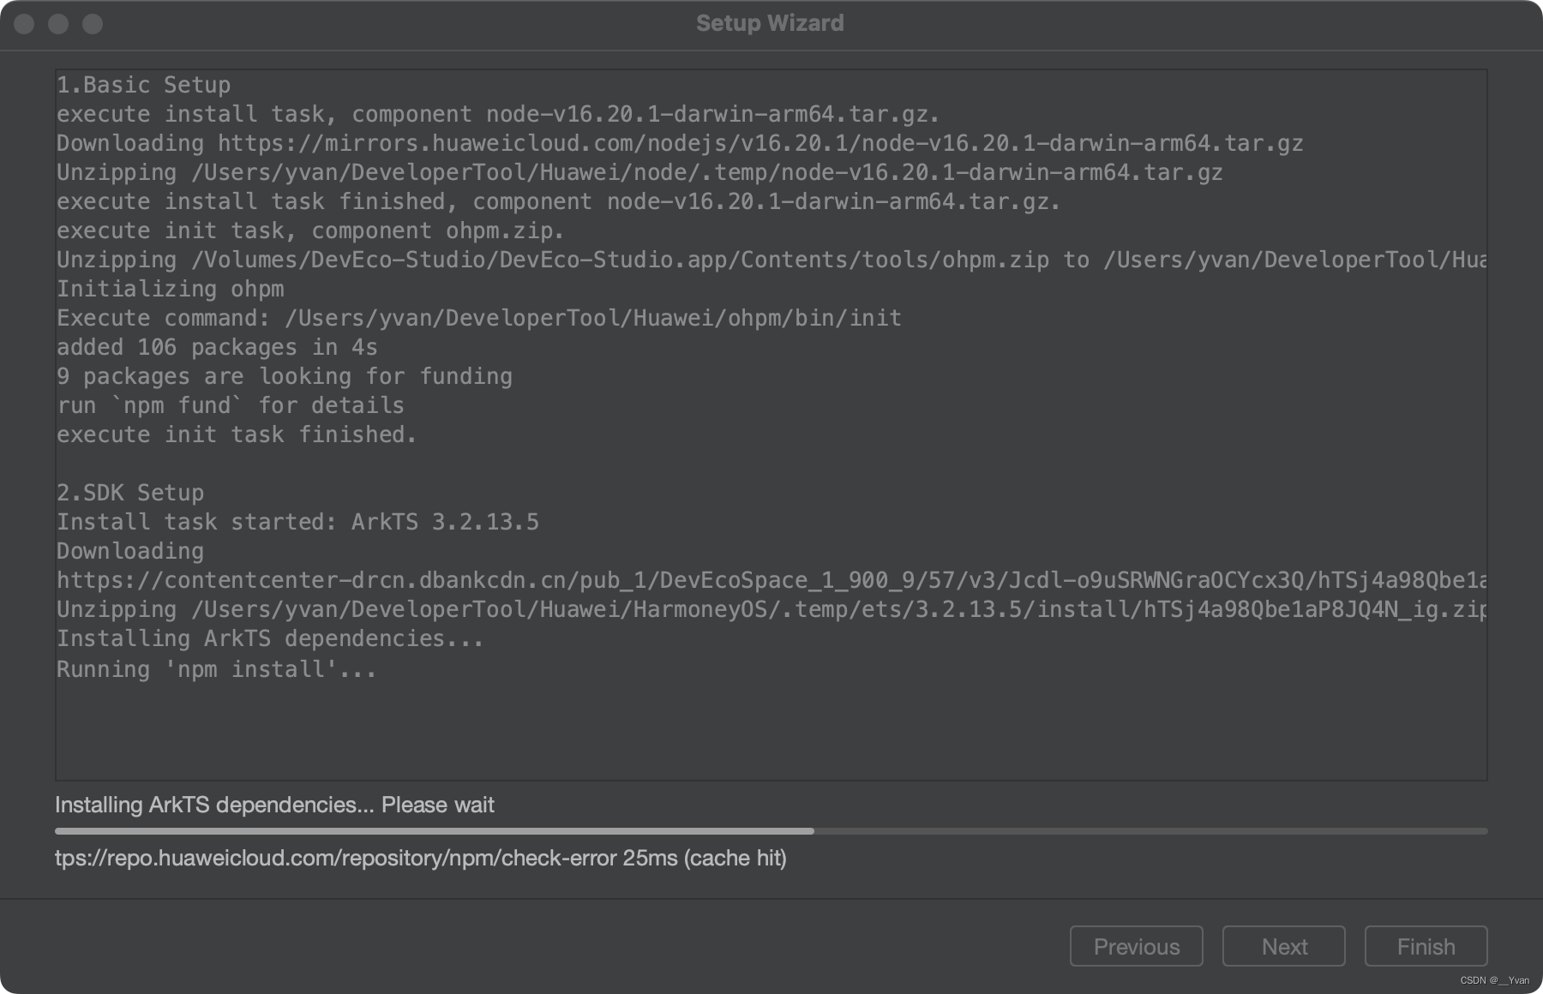Click 'added 106 packages in 4s' line
Viewport: 1543px width, 994px height.
coord(217,347)
